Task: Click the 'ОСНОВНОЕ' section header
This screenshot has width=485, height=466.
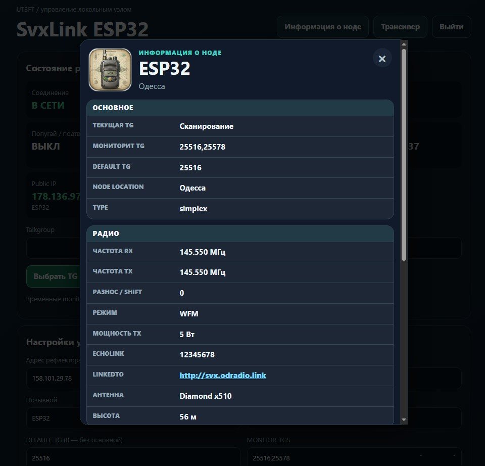Action: tap(240, 108)
